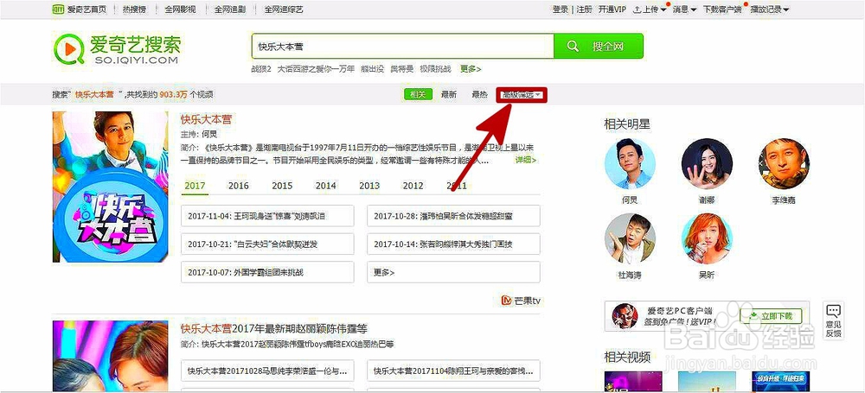The image size is (865, 393).
Task: Switch to the 2014 year tab
Action: point(325,186)
